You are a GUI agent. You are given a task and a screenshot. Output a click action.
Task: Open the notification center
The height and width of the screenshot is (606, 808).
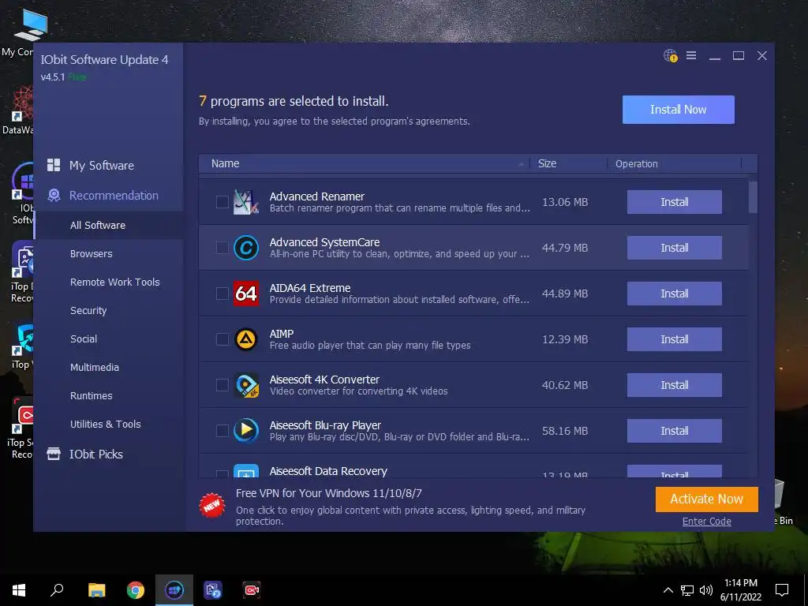point(782,590)
